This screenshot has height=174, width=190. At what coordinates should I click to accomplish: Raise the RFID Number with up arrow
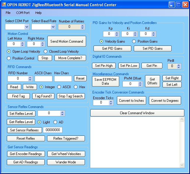[x=30, y=77]
